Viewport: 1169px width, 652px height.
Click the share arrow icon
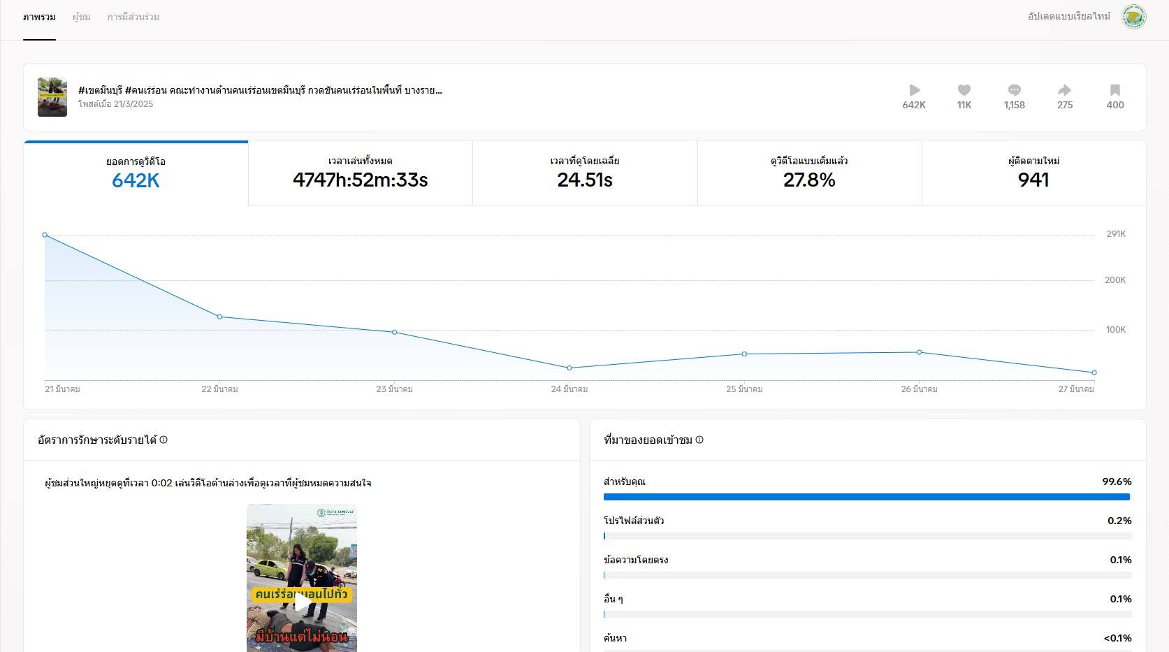(1064, 90)
